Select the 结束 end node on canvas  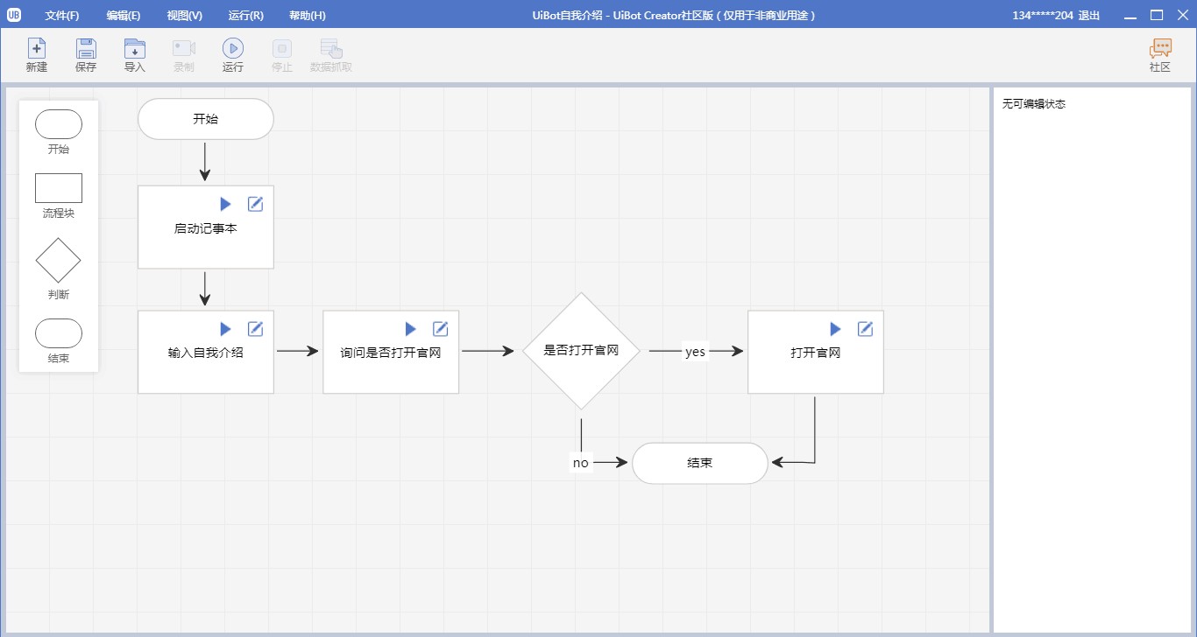699,463
